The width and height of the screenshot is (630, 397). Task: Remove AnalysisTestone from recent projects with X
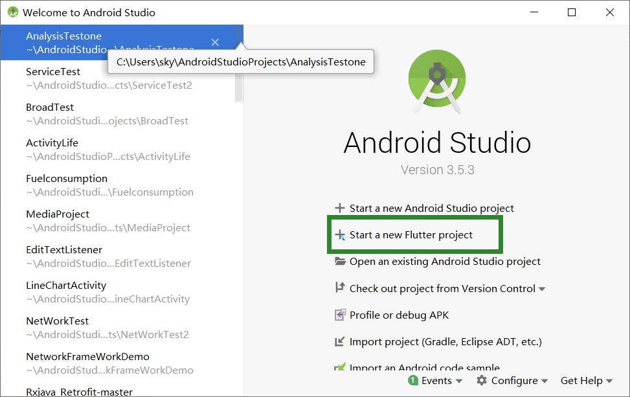click(215, 42)
